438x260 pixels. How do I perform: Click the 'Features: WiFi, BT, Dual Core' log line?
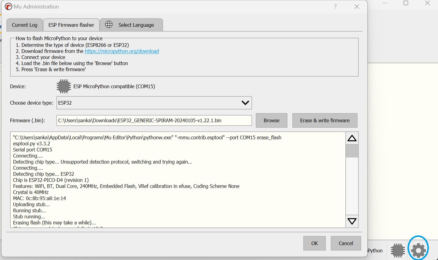pos(126,186)
